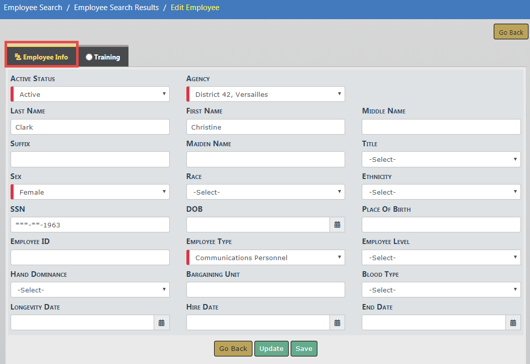Open the Agency dropdown list
This screenshot has height=364, width=530.
[x=266, y=94]
